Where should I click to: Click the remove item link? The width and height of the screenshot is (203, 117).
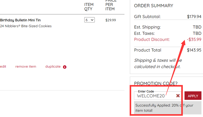coord(26,66)
